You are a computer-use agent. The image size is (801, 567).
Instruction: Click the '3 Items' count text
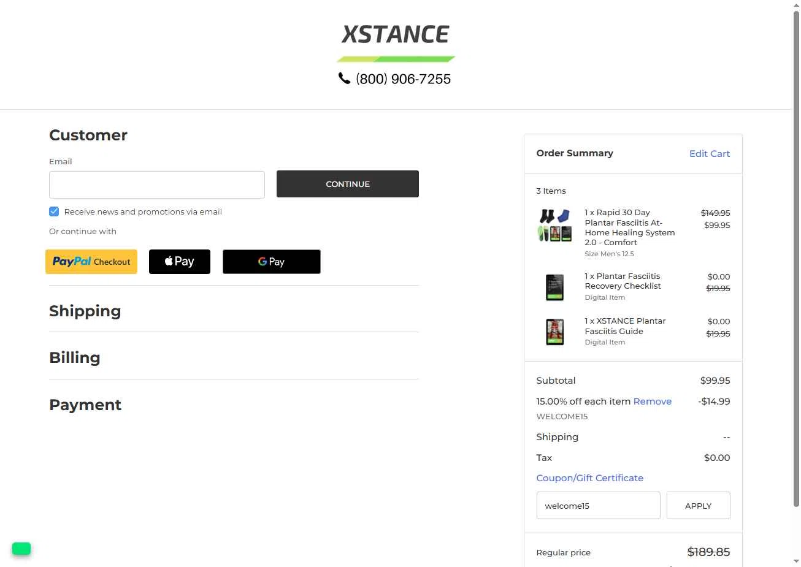pyautogui.click(x=551, y=191)
